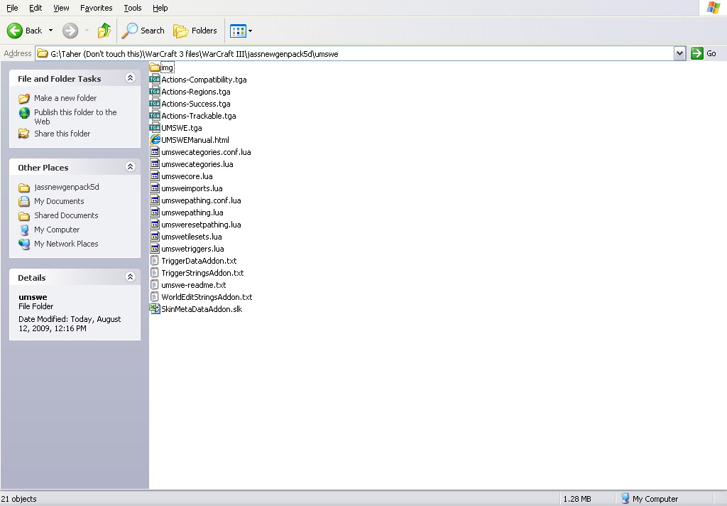Screen dimensions: 727x506
Task: Open the View menu
Action: 61,8
